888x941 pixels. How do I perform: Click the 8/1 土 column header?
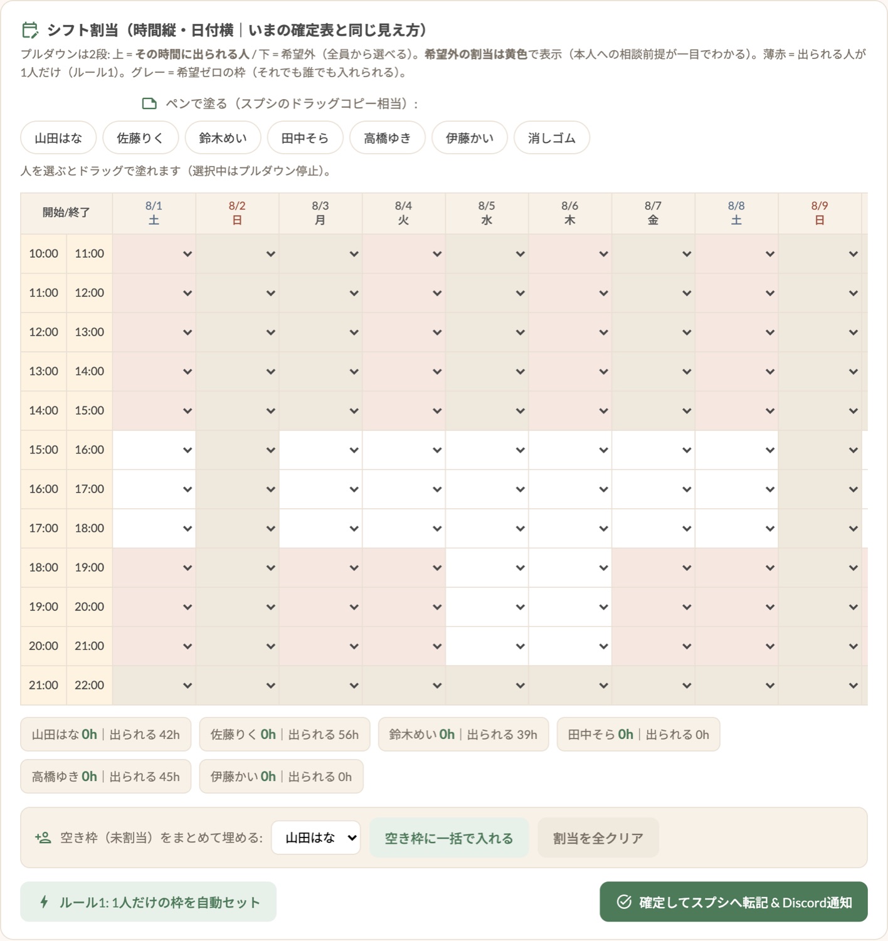154,213
